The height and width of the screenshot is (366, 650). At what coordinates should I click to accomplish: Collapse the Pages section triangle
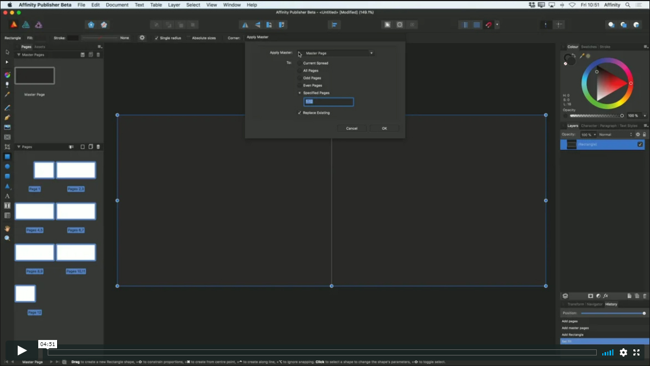click(19, 147)
